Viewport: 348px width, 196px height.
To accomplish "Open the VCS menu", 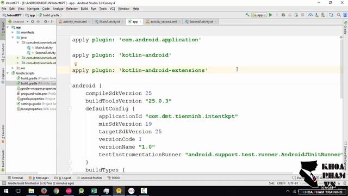I will (113, 9).
